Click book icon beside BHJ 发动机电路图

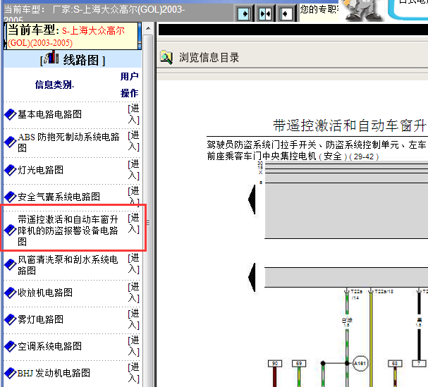(x=11, y=373)
